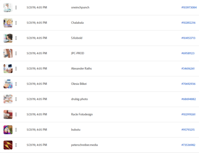
Task: Show more actions for Alexander Raths row
Action: pos(16,69)
